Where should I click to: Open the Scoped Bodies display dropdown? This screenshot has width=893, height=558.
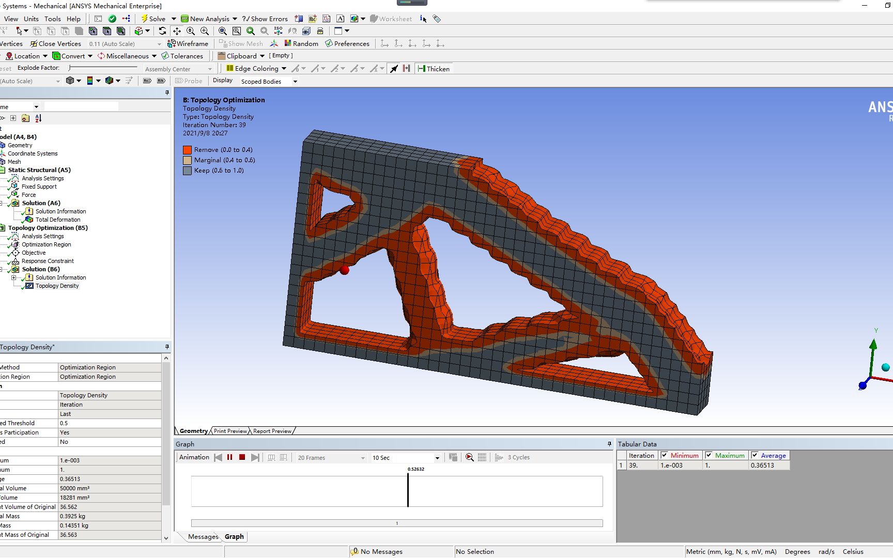295,81
